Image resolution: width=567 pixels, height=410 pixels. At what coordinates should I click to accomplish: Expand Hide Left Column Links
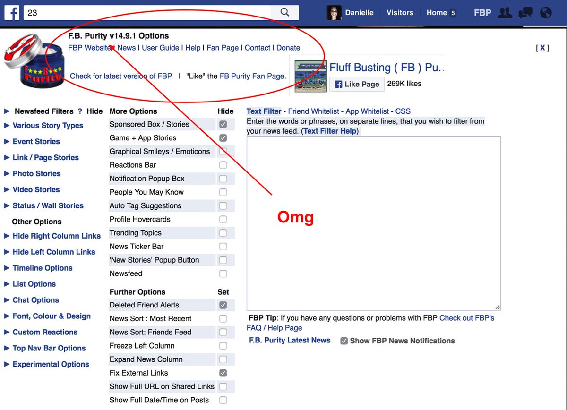tap(54, 252)
